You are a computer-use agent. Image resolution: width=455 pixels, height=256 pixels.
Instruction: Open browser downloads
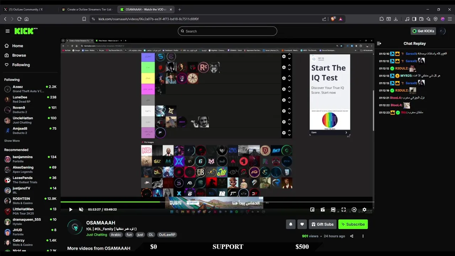click(x=396, y=19)
